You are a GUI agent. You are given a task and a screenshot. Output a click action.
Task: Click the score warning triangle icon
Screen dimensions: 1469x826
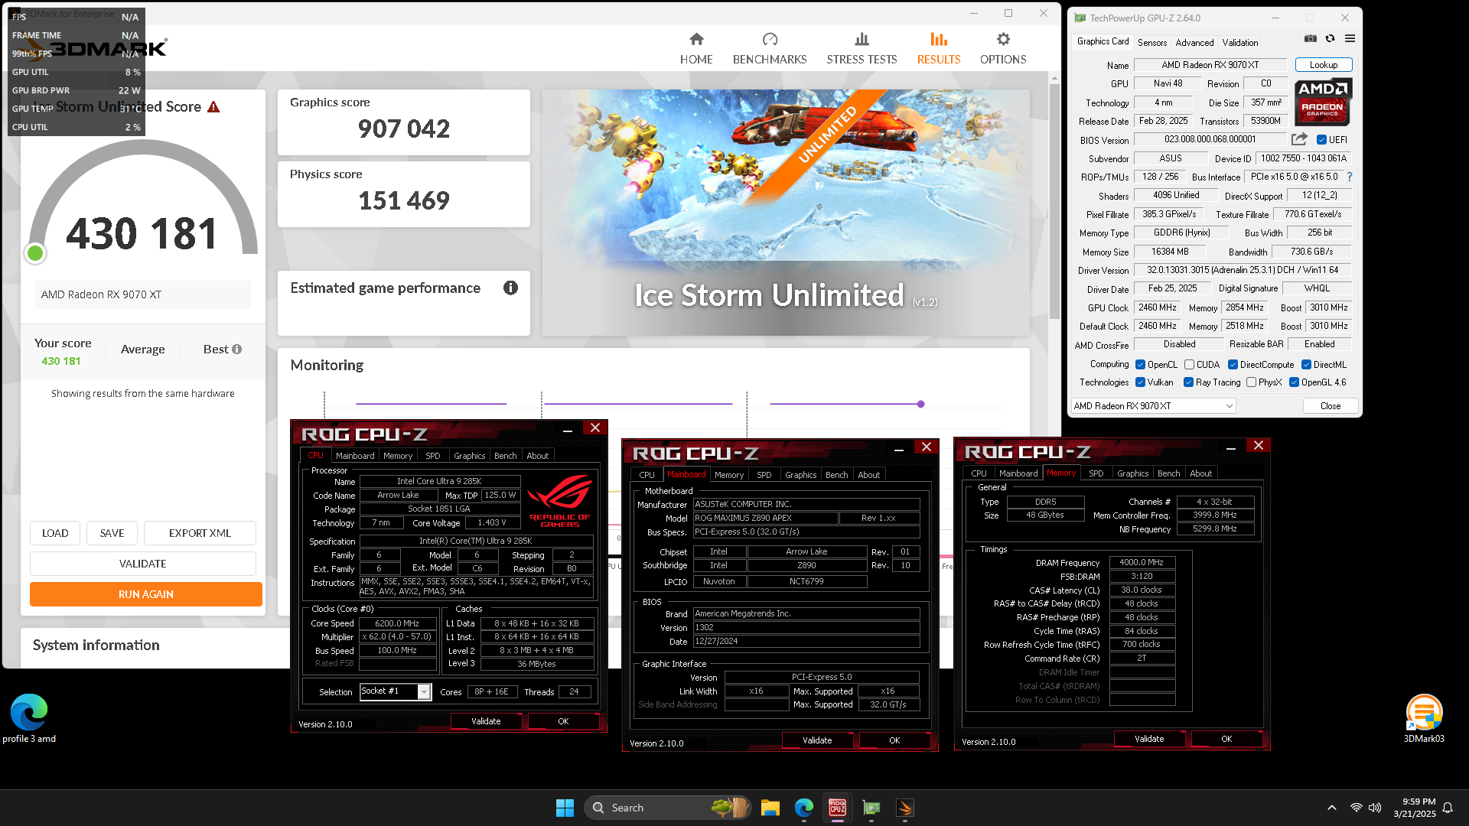[213, 107]
